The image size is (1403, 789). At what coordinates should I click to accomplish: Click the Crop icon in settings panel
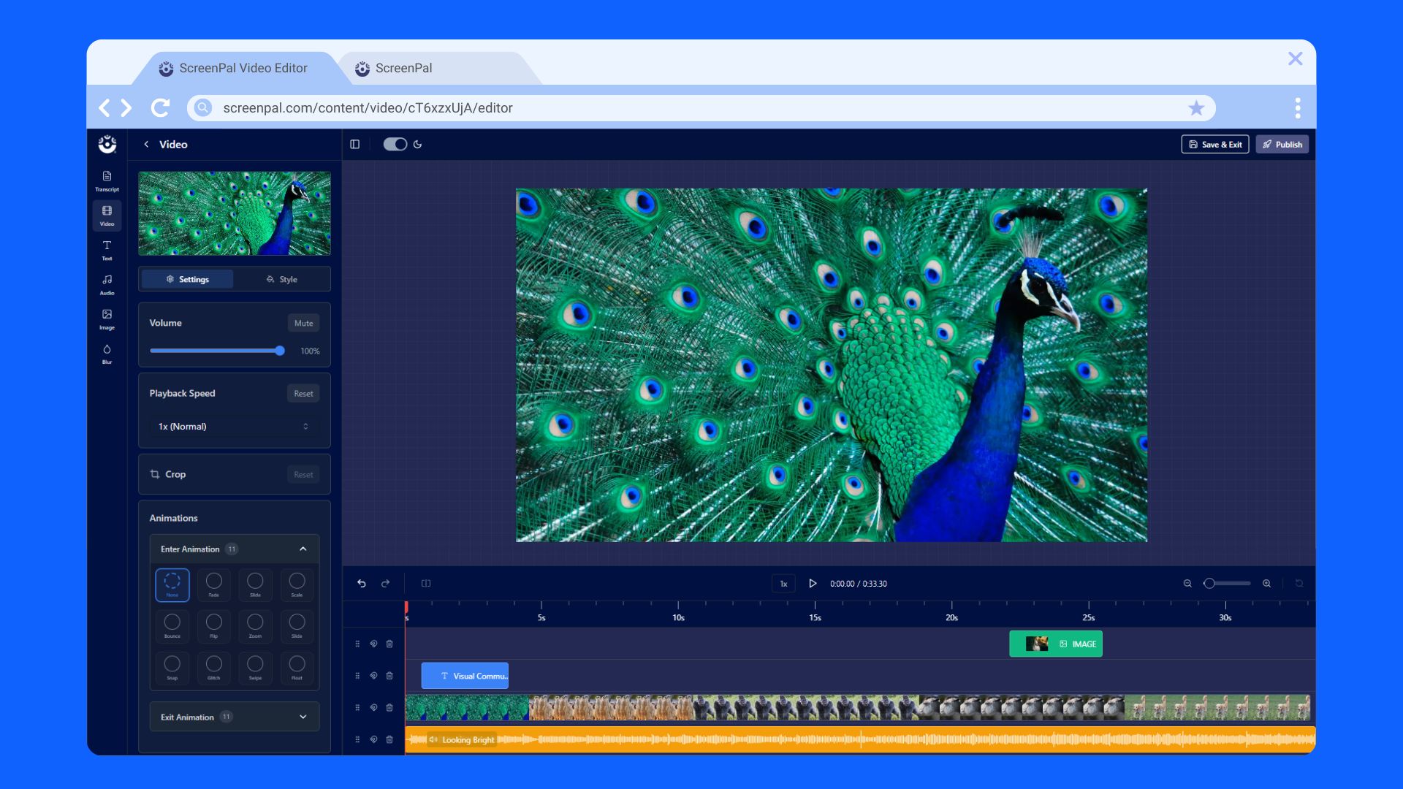[x=156, y=474]
